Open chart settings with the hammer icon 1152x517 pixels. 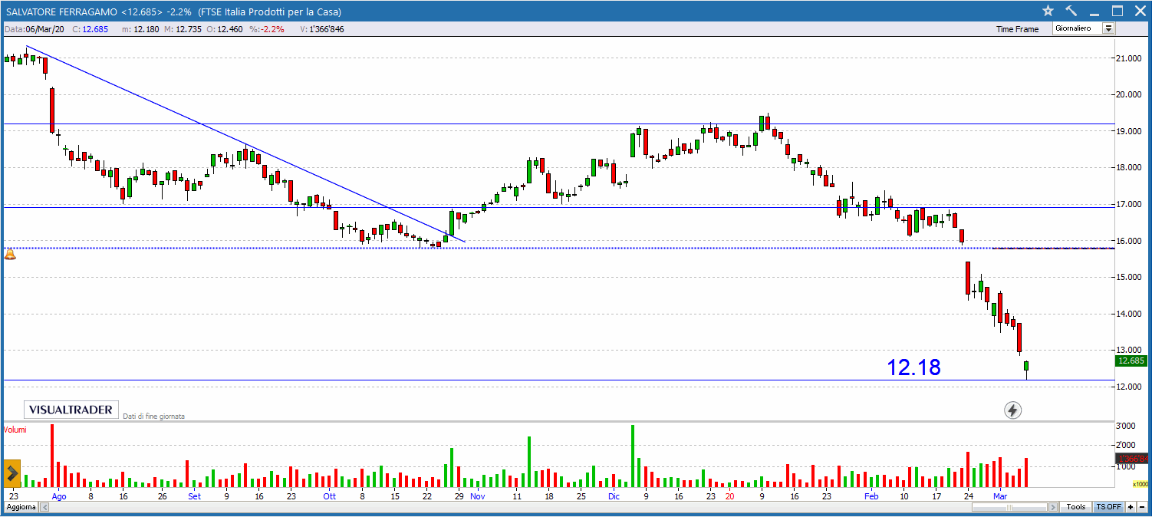click(x=1071, y=11)
